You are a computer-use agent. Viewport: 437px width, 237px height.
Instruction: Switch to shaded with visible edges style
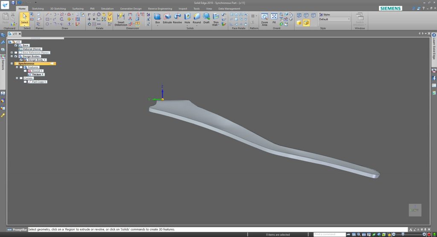[x=306, y=23]
